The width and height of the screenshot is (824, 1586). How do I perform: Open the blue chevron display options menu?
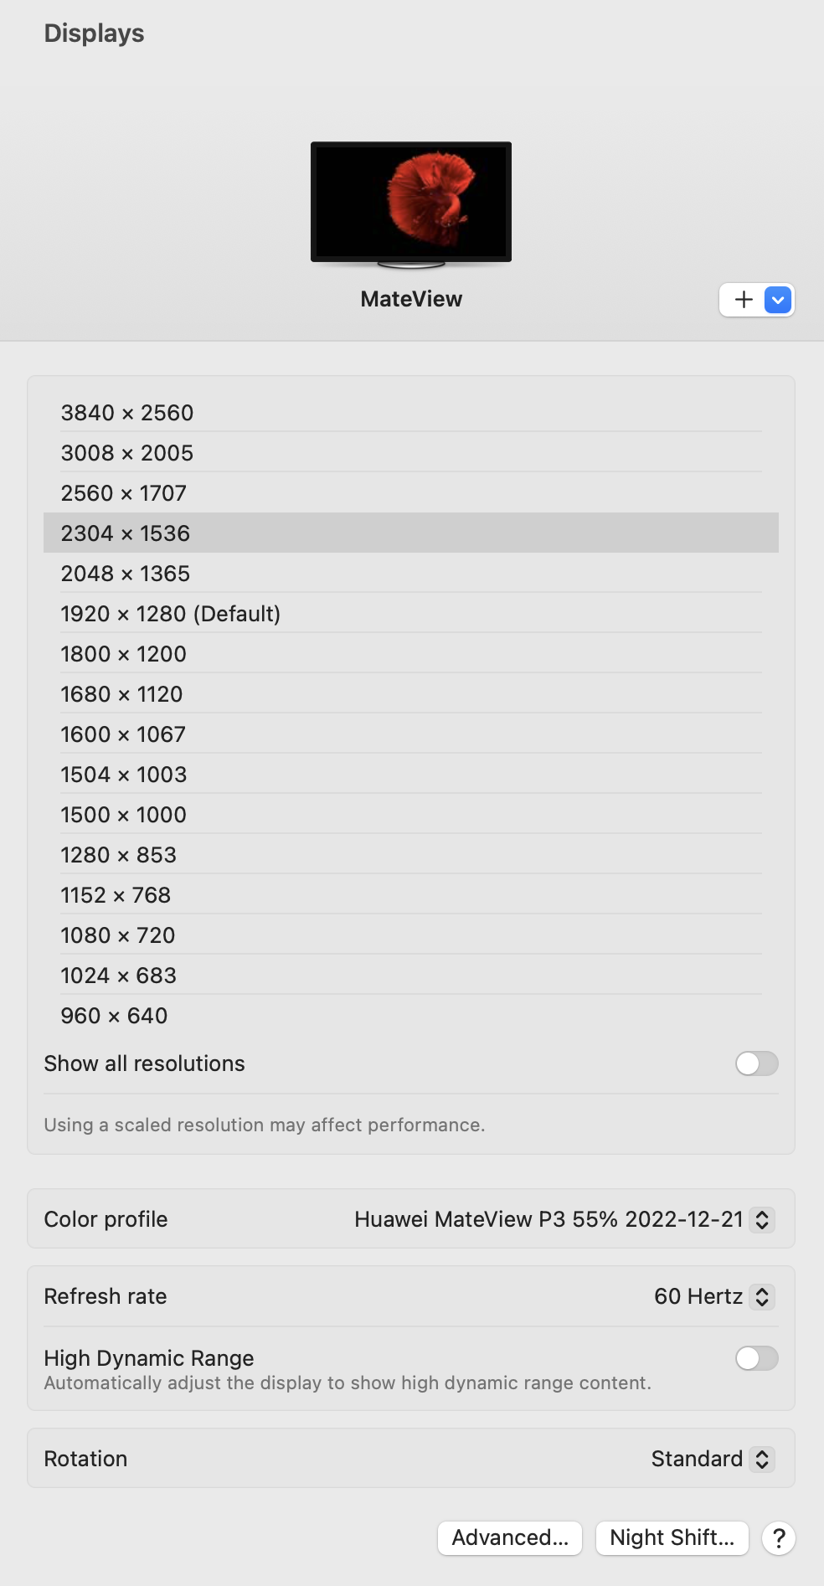(778, 300)
